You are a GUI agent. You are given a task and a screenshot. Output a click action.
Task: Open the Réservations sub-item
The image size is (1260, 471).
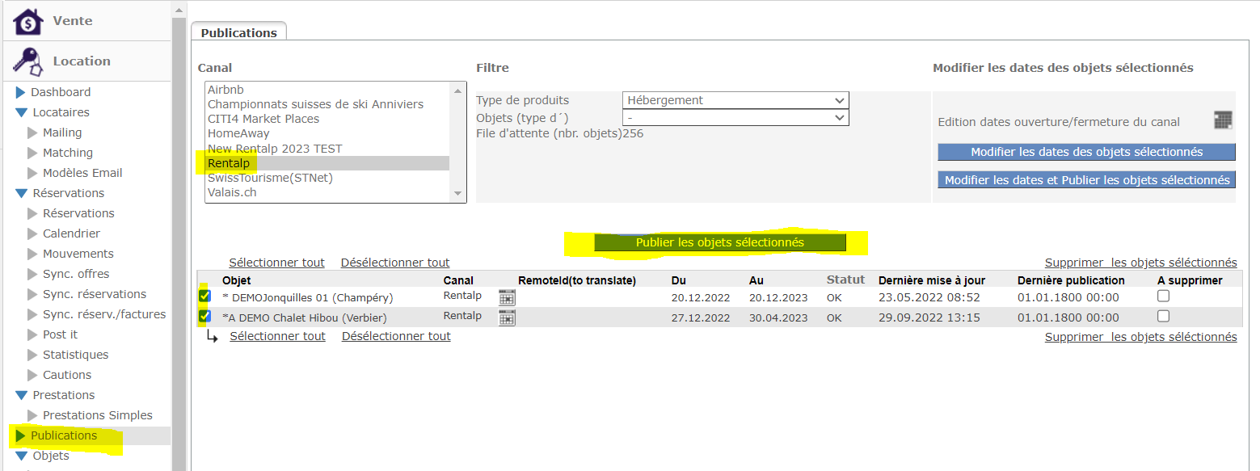(78, 213)
